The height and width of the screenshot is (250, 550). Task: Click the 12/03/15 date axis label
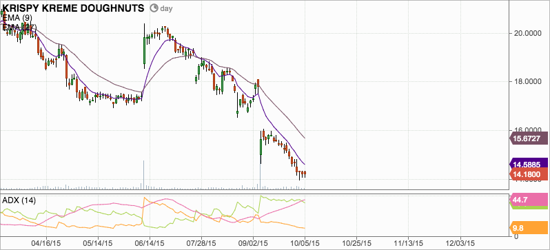pyautogui.click(x=460, y=242)
